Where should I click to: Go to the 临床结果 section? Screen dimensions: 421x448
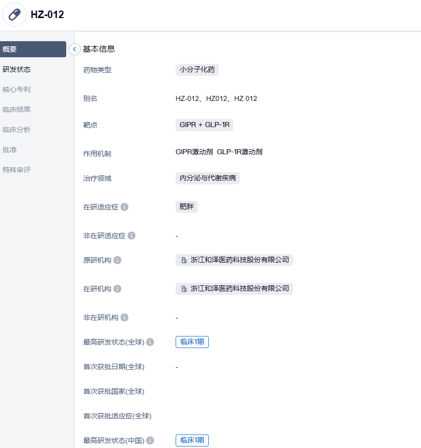tap(17, 109)
